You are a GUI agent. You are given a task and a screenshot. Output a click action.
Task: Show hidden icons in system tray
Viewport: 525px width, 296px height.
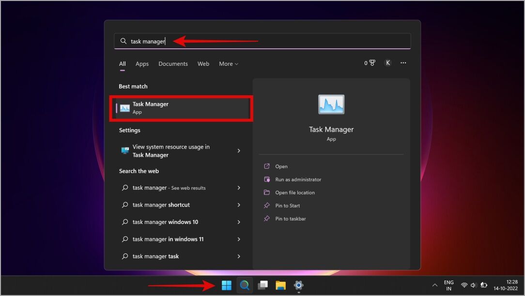434,285
